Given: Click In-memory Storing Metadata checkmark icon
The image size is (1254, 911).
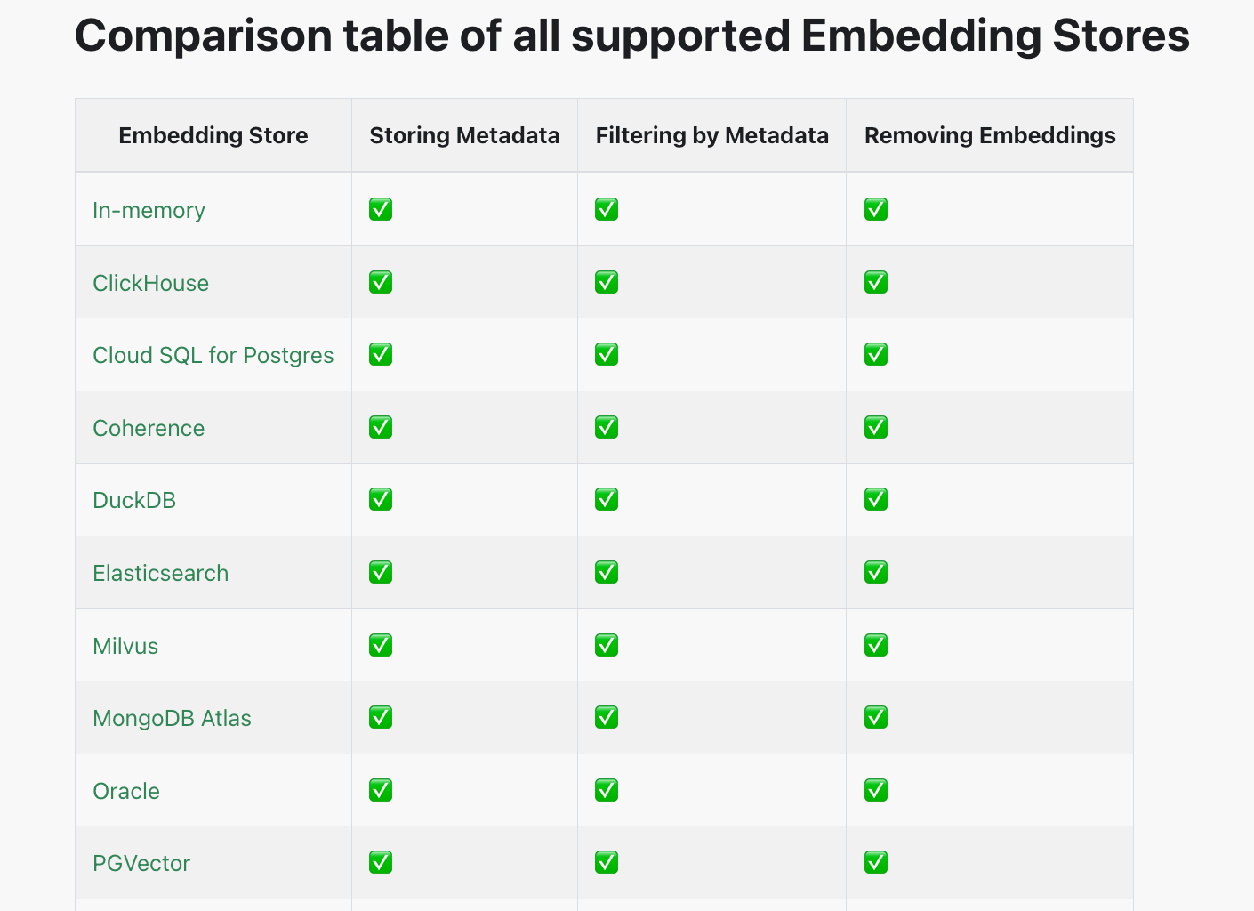Looking at the screenshot, I should [x=381, y=209].
